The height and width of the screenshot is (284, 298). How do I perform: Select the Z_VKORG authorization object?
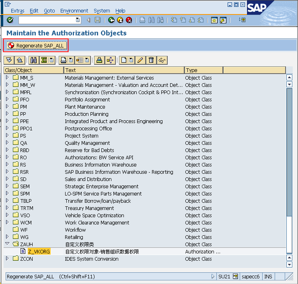click(x=39, y=251)
